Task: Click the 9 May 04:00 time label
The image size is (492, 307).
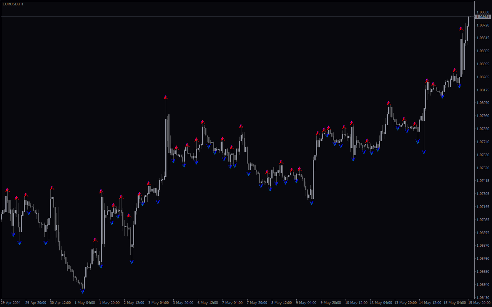Action: click(x=306, y=303)
